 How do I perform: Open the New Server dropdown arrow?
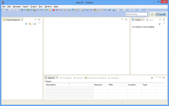[85, 10]
